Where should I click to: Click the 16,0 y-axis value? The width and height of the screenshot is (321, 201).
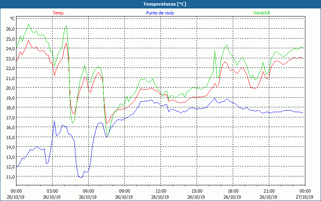click(x=10, y=127)
